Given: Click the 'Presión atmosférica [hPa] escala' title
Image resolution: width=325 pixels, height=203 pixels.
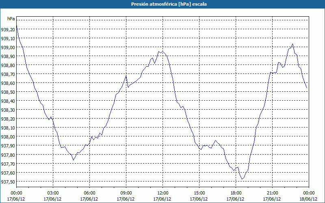Looking at the screenshot, I should 169,4.
